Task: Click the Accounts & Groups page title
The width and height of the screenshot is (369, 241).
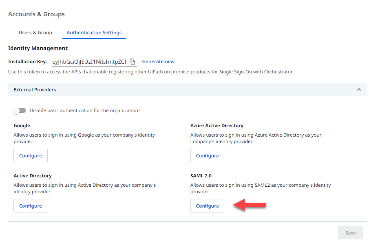Action: [36, 14]
